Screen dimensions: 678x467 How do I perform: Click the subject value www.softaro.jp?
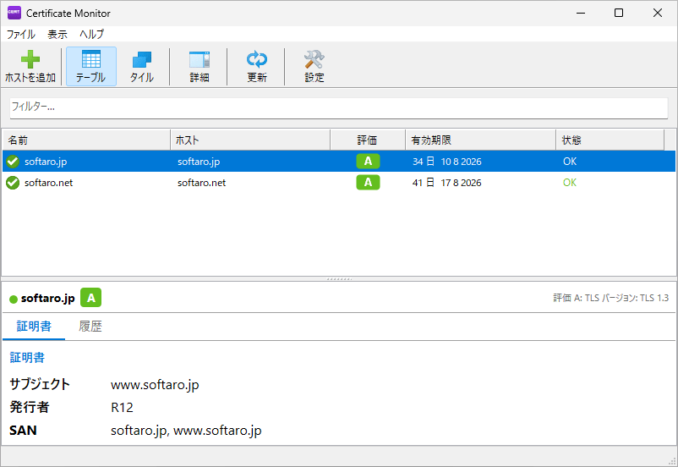[155, 385]
